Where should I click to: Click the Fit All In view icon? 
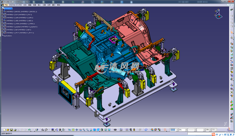[73, 130]
